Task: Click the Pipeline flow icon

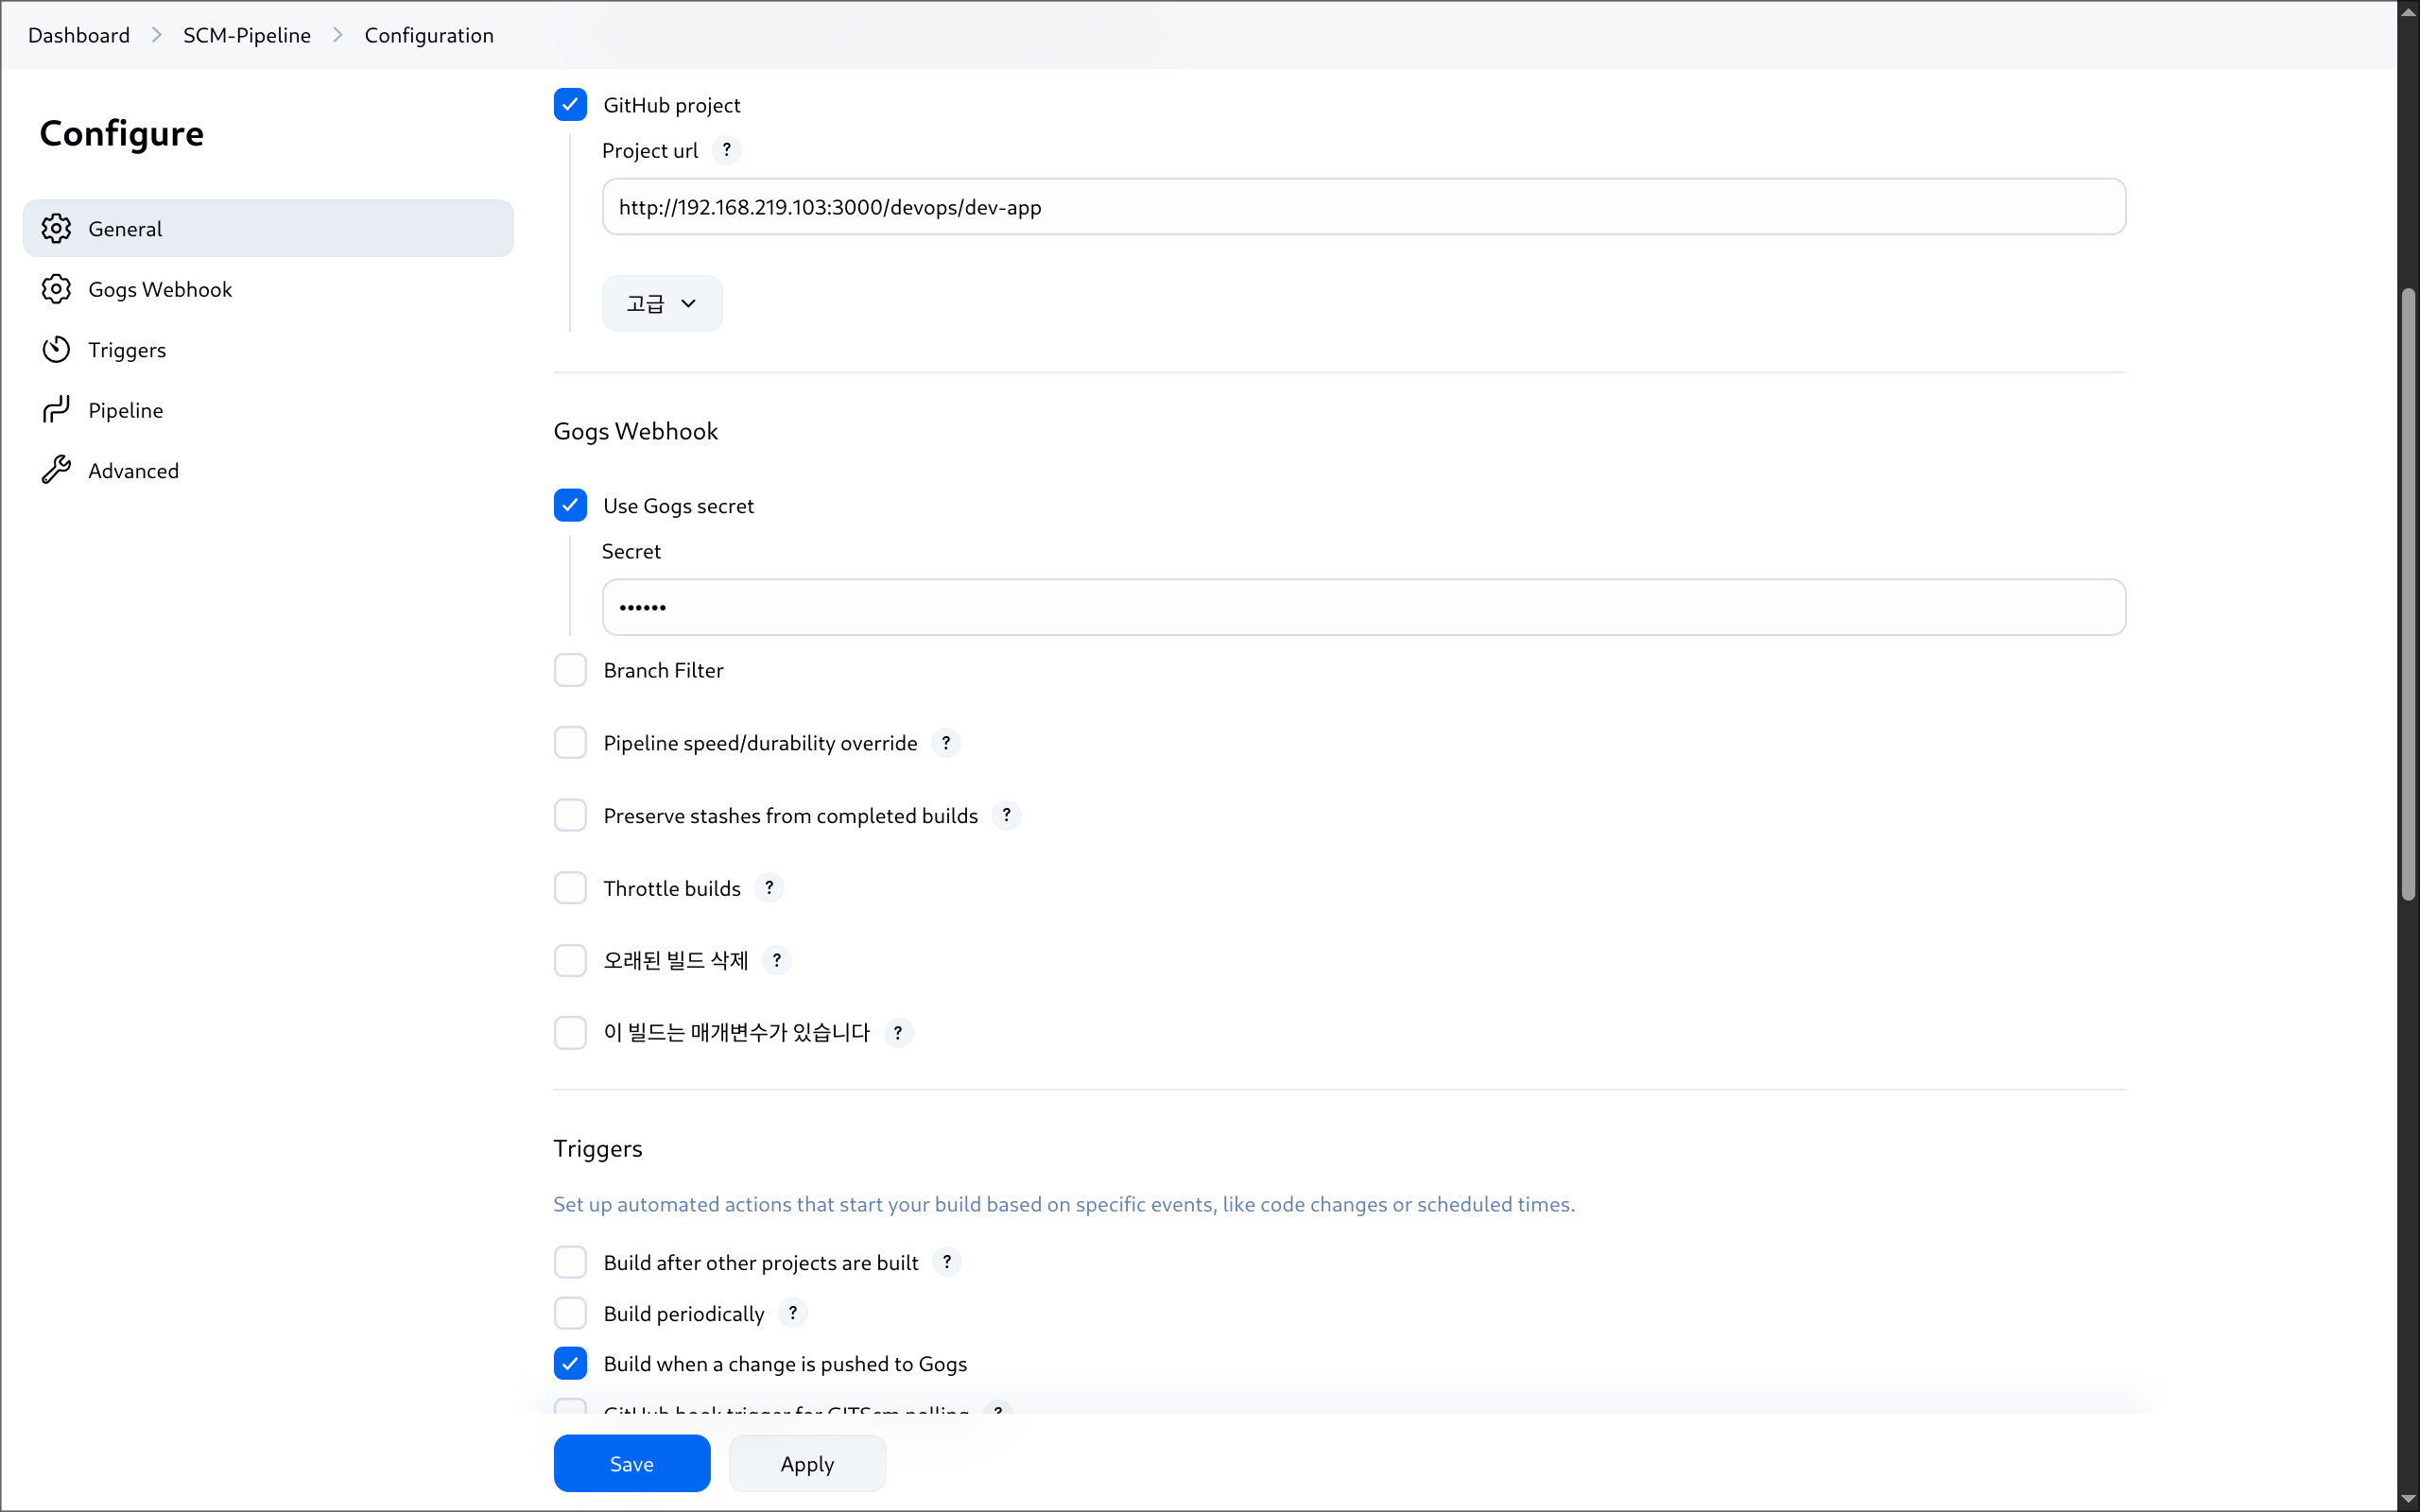Action: tap(56, 410)
